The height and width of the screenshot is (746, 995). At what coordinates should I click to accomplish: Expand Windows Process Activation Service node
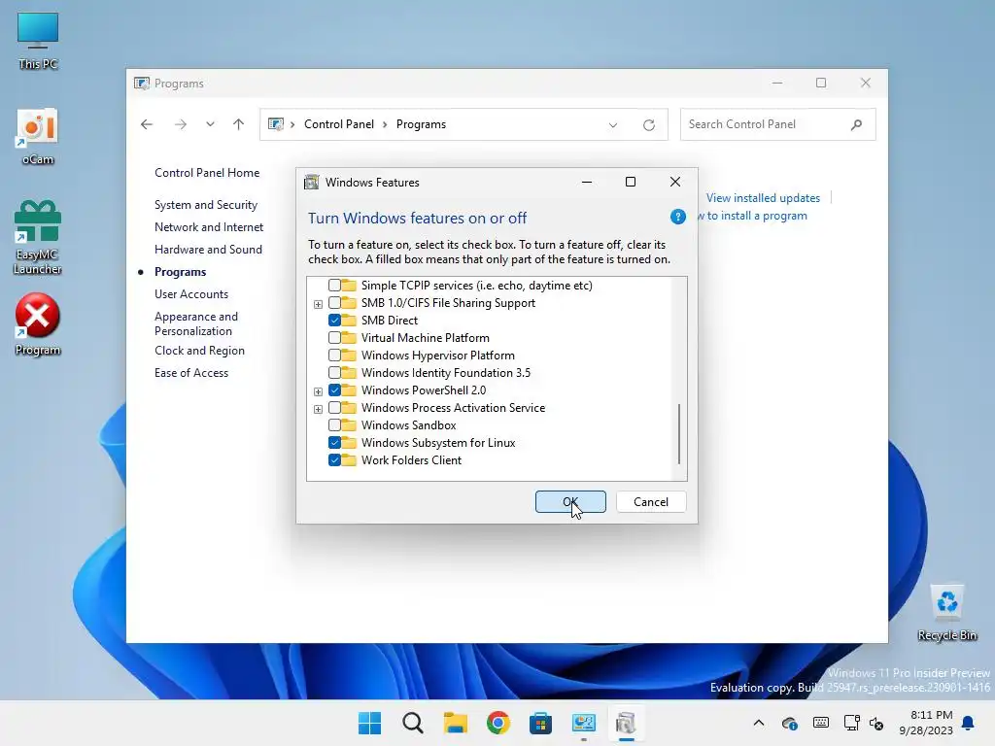[318, 409]
